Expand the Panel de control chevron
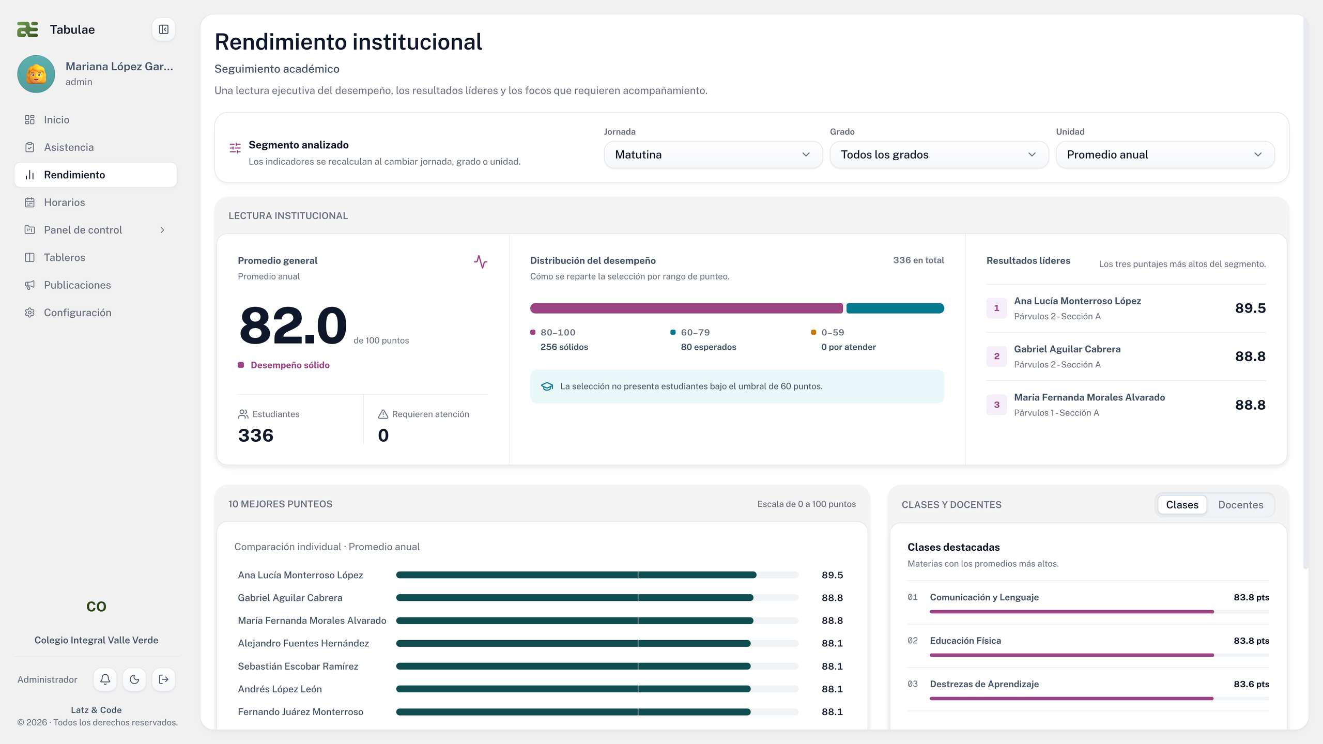The height and width of the screenshot is (744, 1323). (162, 230)
